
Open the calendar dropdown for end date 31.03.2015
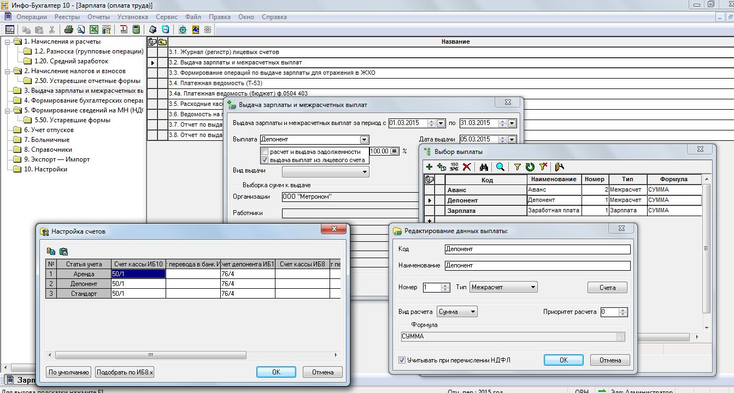pos(512,123)
